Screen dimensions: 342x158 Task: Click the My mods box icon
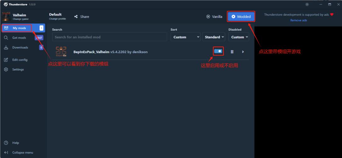pyautogui.click(x=6, y=28)
